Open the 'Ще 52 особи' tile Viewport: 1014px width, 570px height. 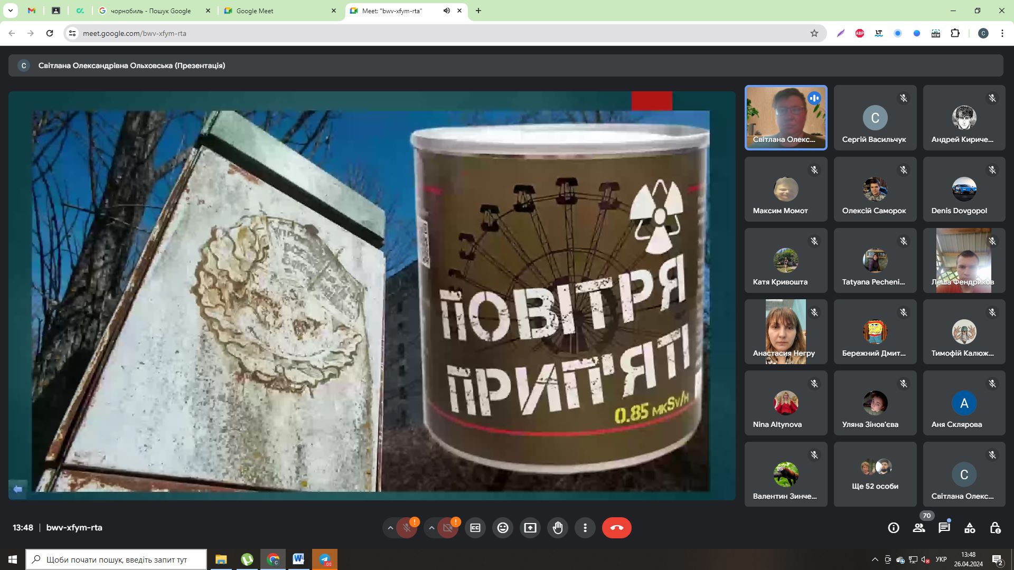[x=875, y=474]
